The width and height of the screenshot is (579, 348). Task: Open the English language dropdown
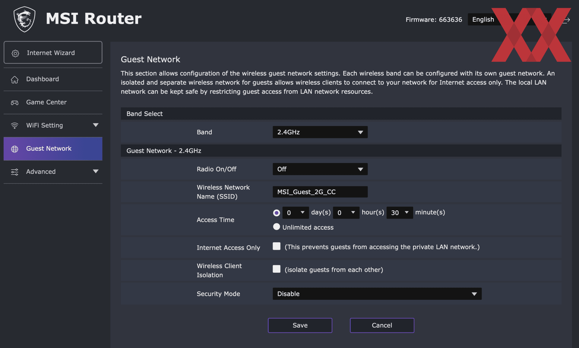510,20
